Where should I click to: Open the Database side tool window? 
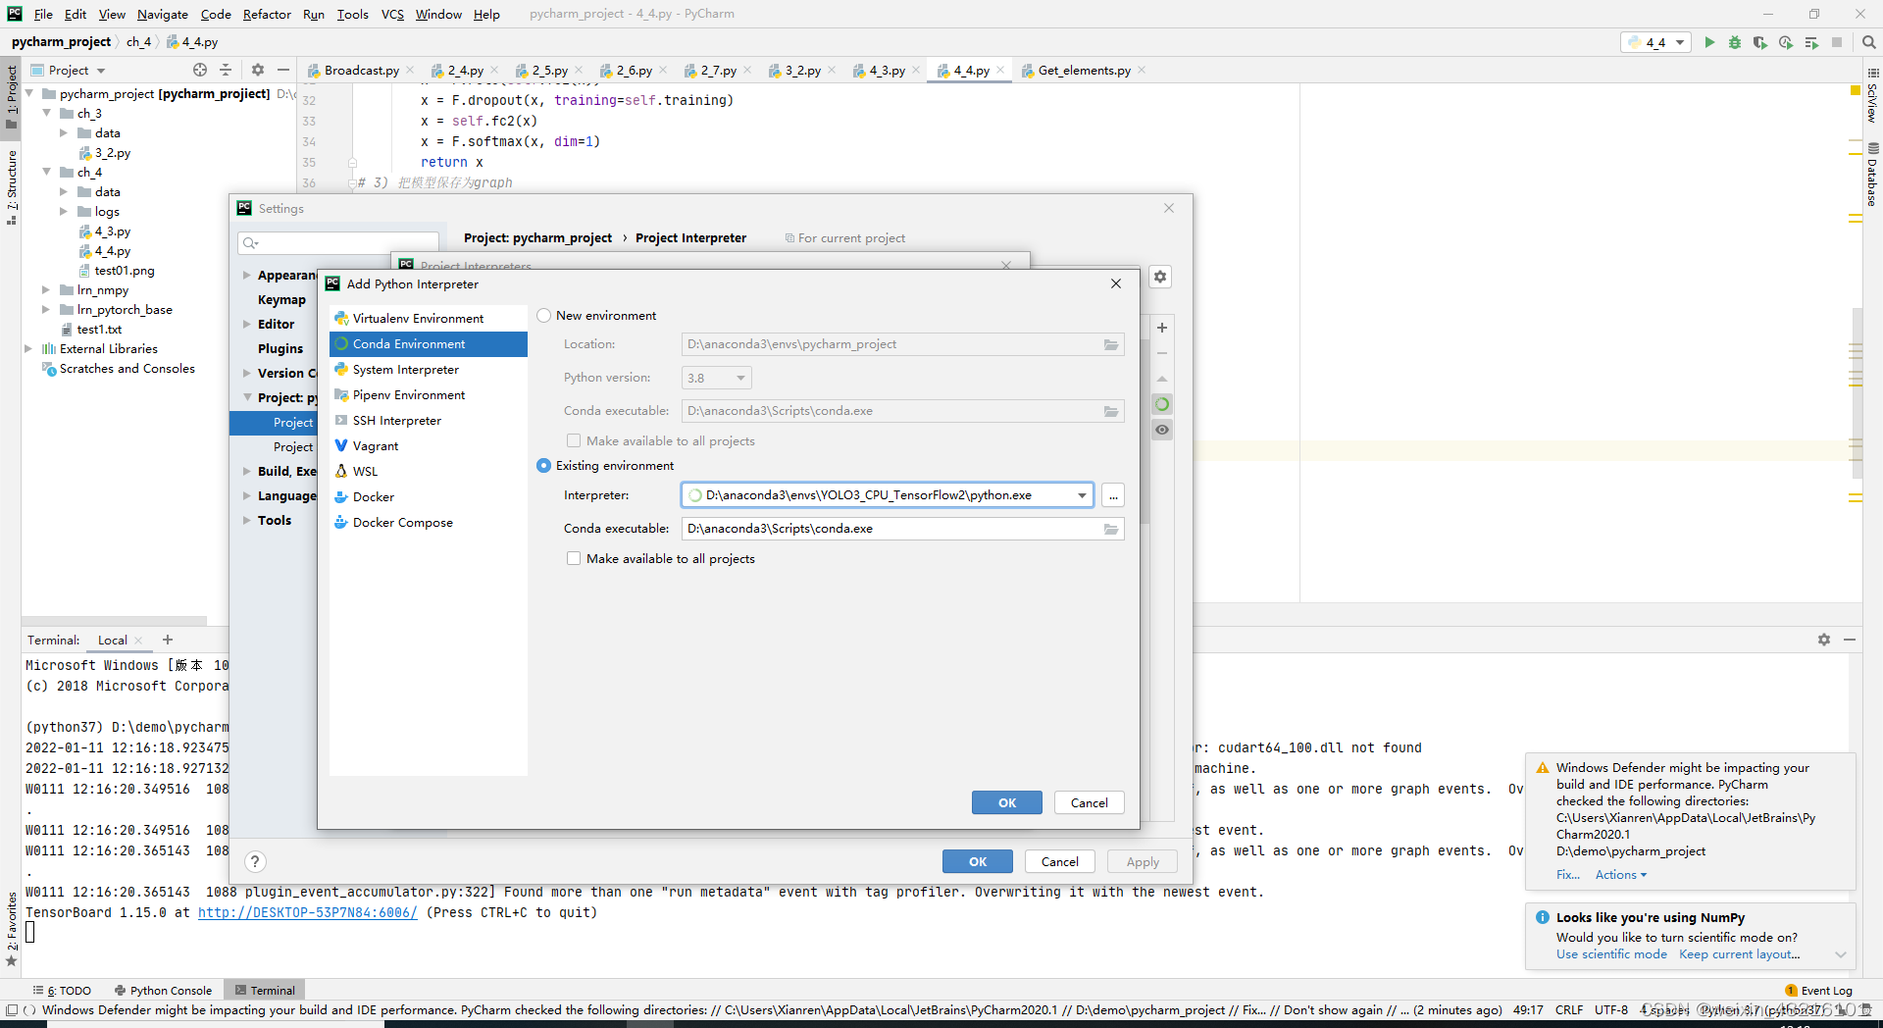pos(1872,175)
